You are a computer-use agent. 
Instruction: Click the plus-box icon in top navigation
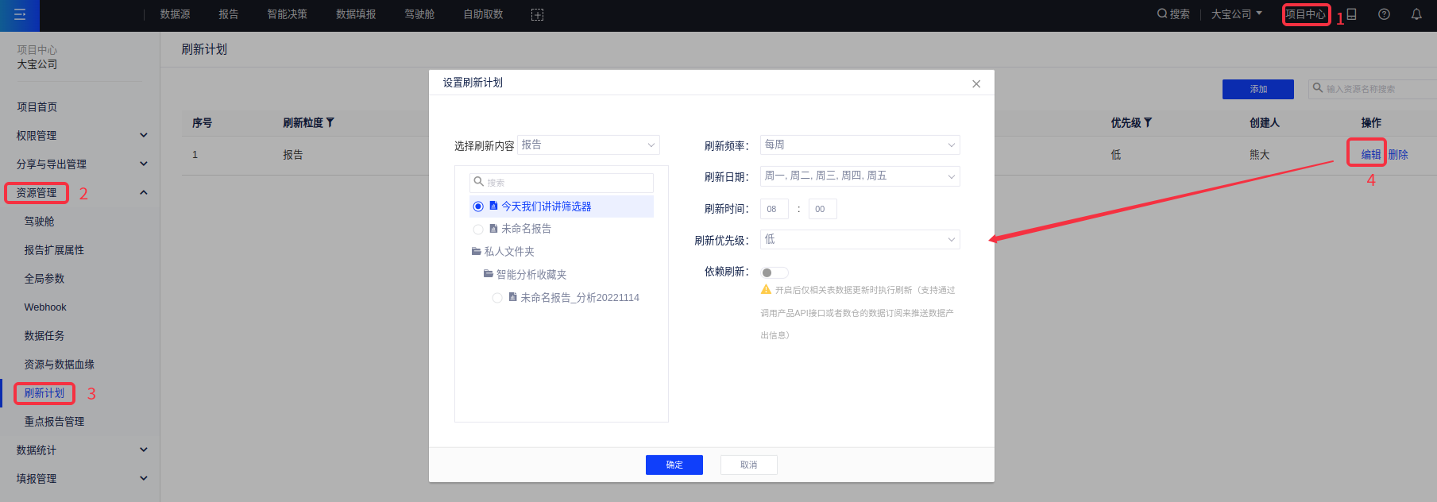[x=537, y=15]
